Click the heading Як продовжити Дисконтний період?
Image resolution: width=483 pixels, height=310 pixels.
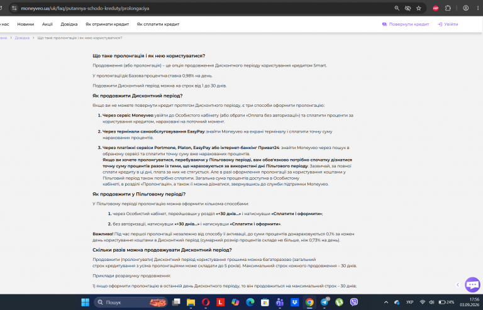(137, 96)
